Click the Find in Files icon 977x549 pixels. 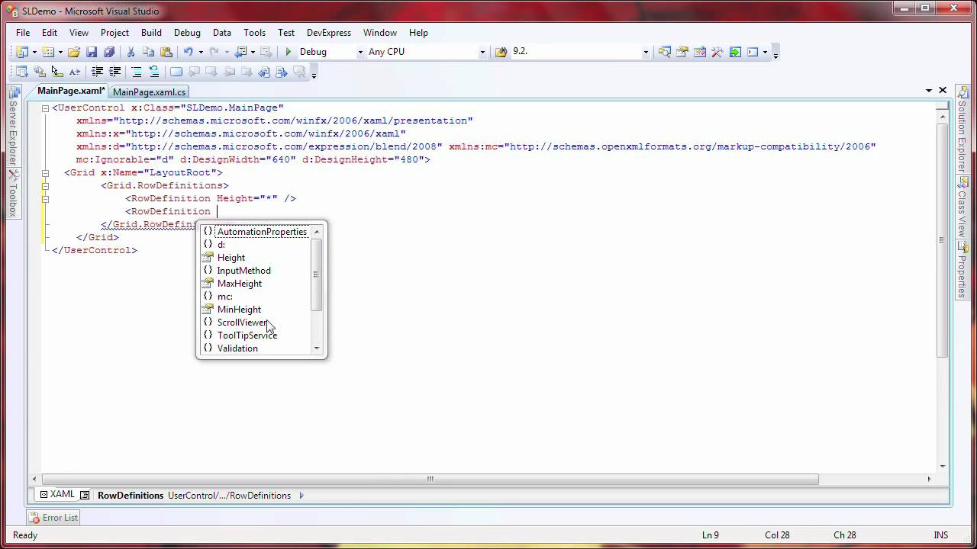[x=501, y=52]
